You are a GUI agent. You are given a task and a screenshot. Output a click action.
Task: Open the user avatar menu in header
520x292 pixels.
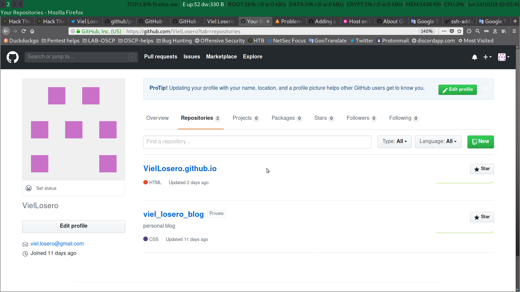click(x=504, y=57)
